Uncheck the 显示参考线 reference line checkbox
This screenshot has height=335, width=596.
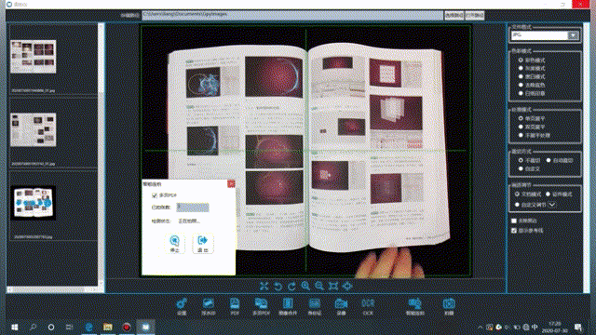514,231
